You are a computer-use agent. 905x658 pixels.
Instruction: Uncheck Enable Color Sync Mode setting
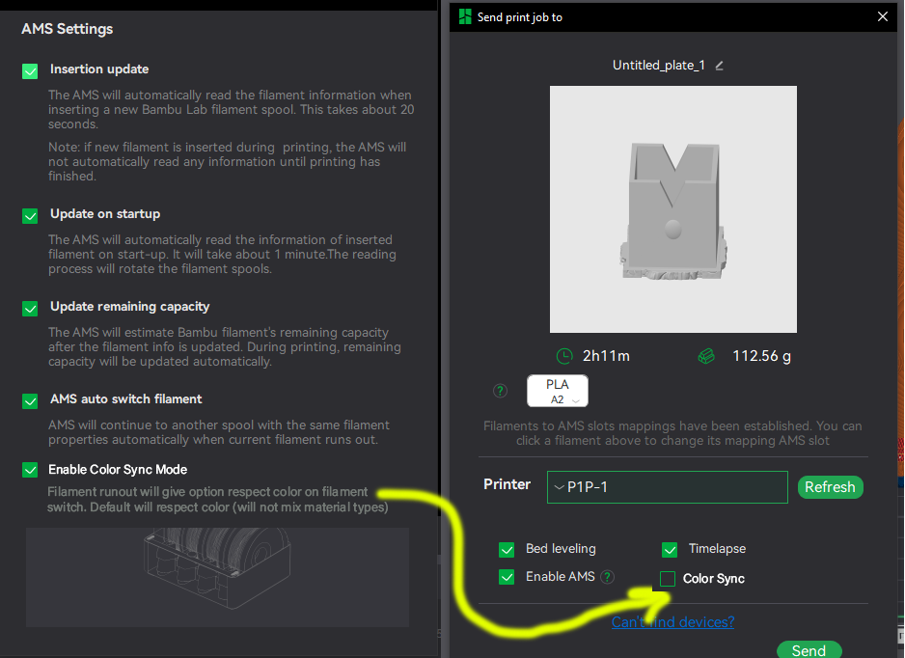coord(30,470)
